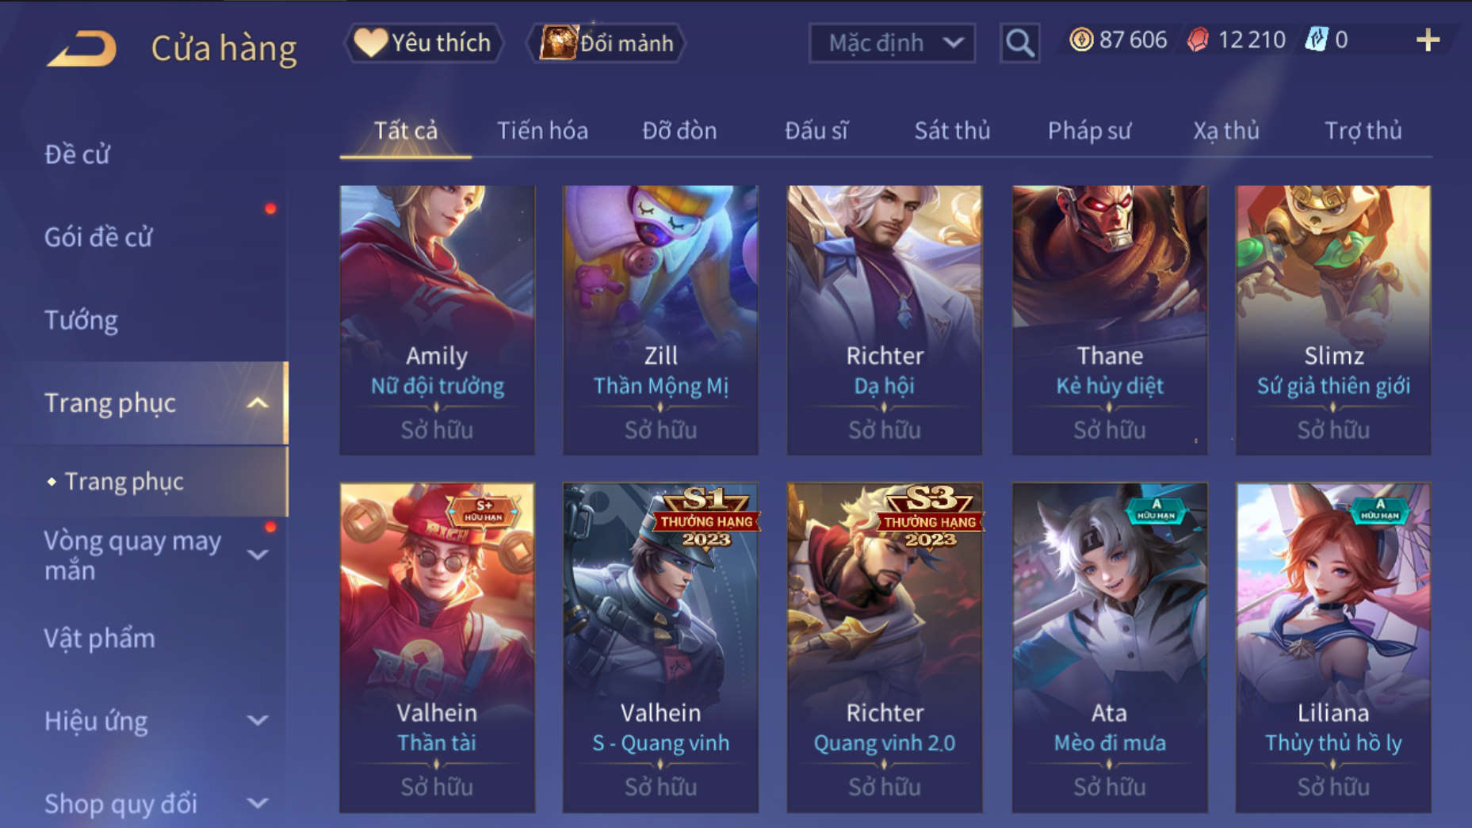This screenshot has height=828, width=1472.
Task: Tap the red ruby currency icon
Action: pyautogui.click(x=1198, y=40)
